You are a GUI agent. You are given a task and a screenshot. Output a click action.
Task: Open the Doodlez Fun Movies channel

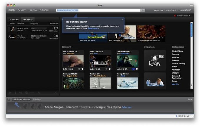pos(155,60)
